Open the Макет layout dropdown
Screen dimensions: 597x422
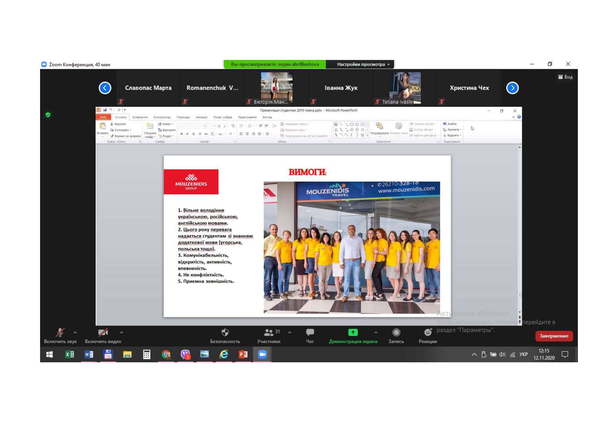click(x=166, y=124)
